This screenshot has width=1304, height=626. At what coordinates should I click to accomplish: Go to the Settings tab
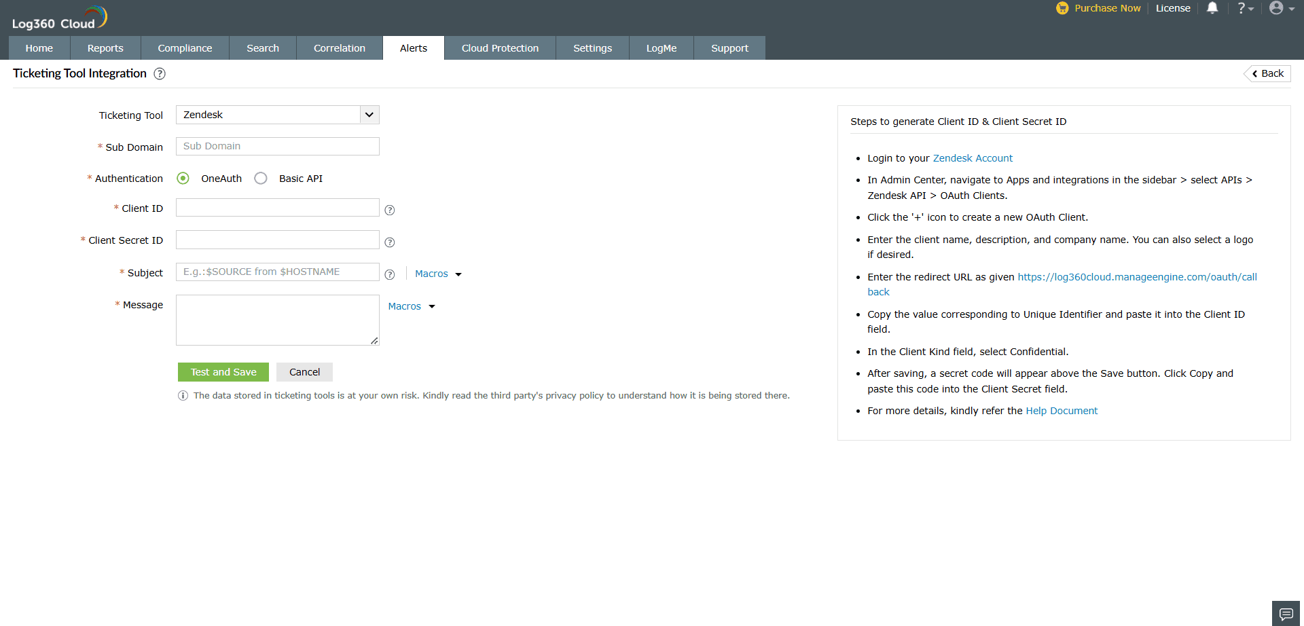592,48
